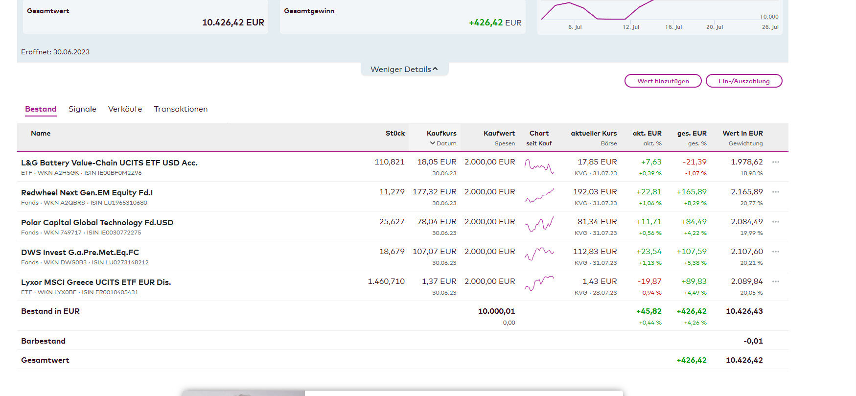
Task: Open options menu for Lyxor MSCI Greece
Action: click(775, 281)
